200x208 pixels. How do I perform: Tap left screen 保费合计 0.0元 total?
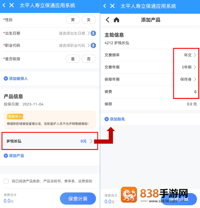coord(10,198)
